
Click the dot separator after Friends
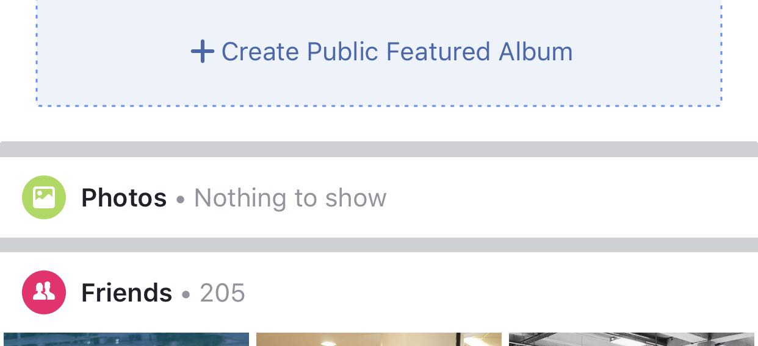point(186,294)
